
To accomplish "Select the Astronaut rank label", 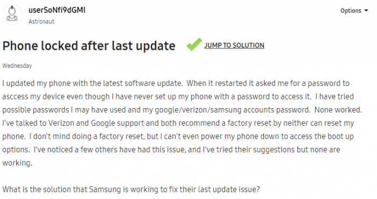I will [41, 22].
